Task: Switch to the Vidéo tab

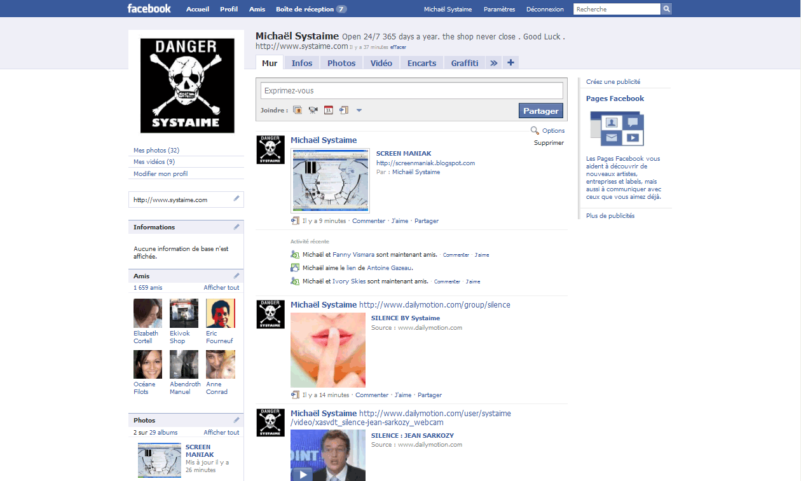Action: click(x=381, y=63)
